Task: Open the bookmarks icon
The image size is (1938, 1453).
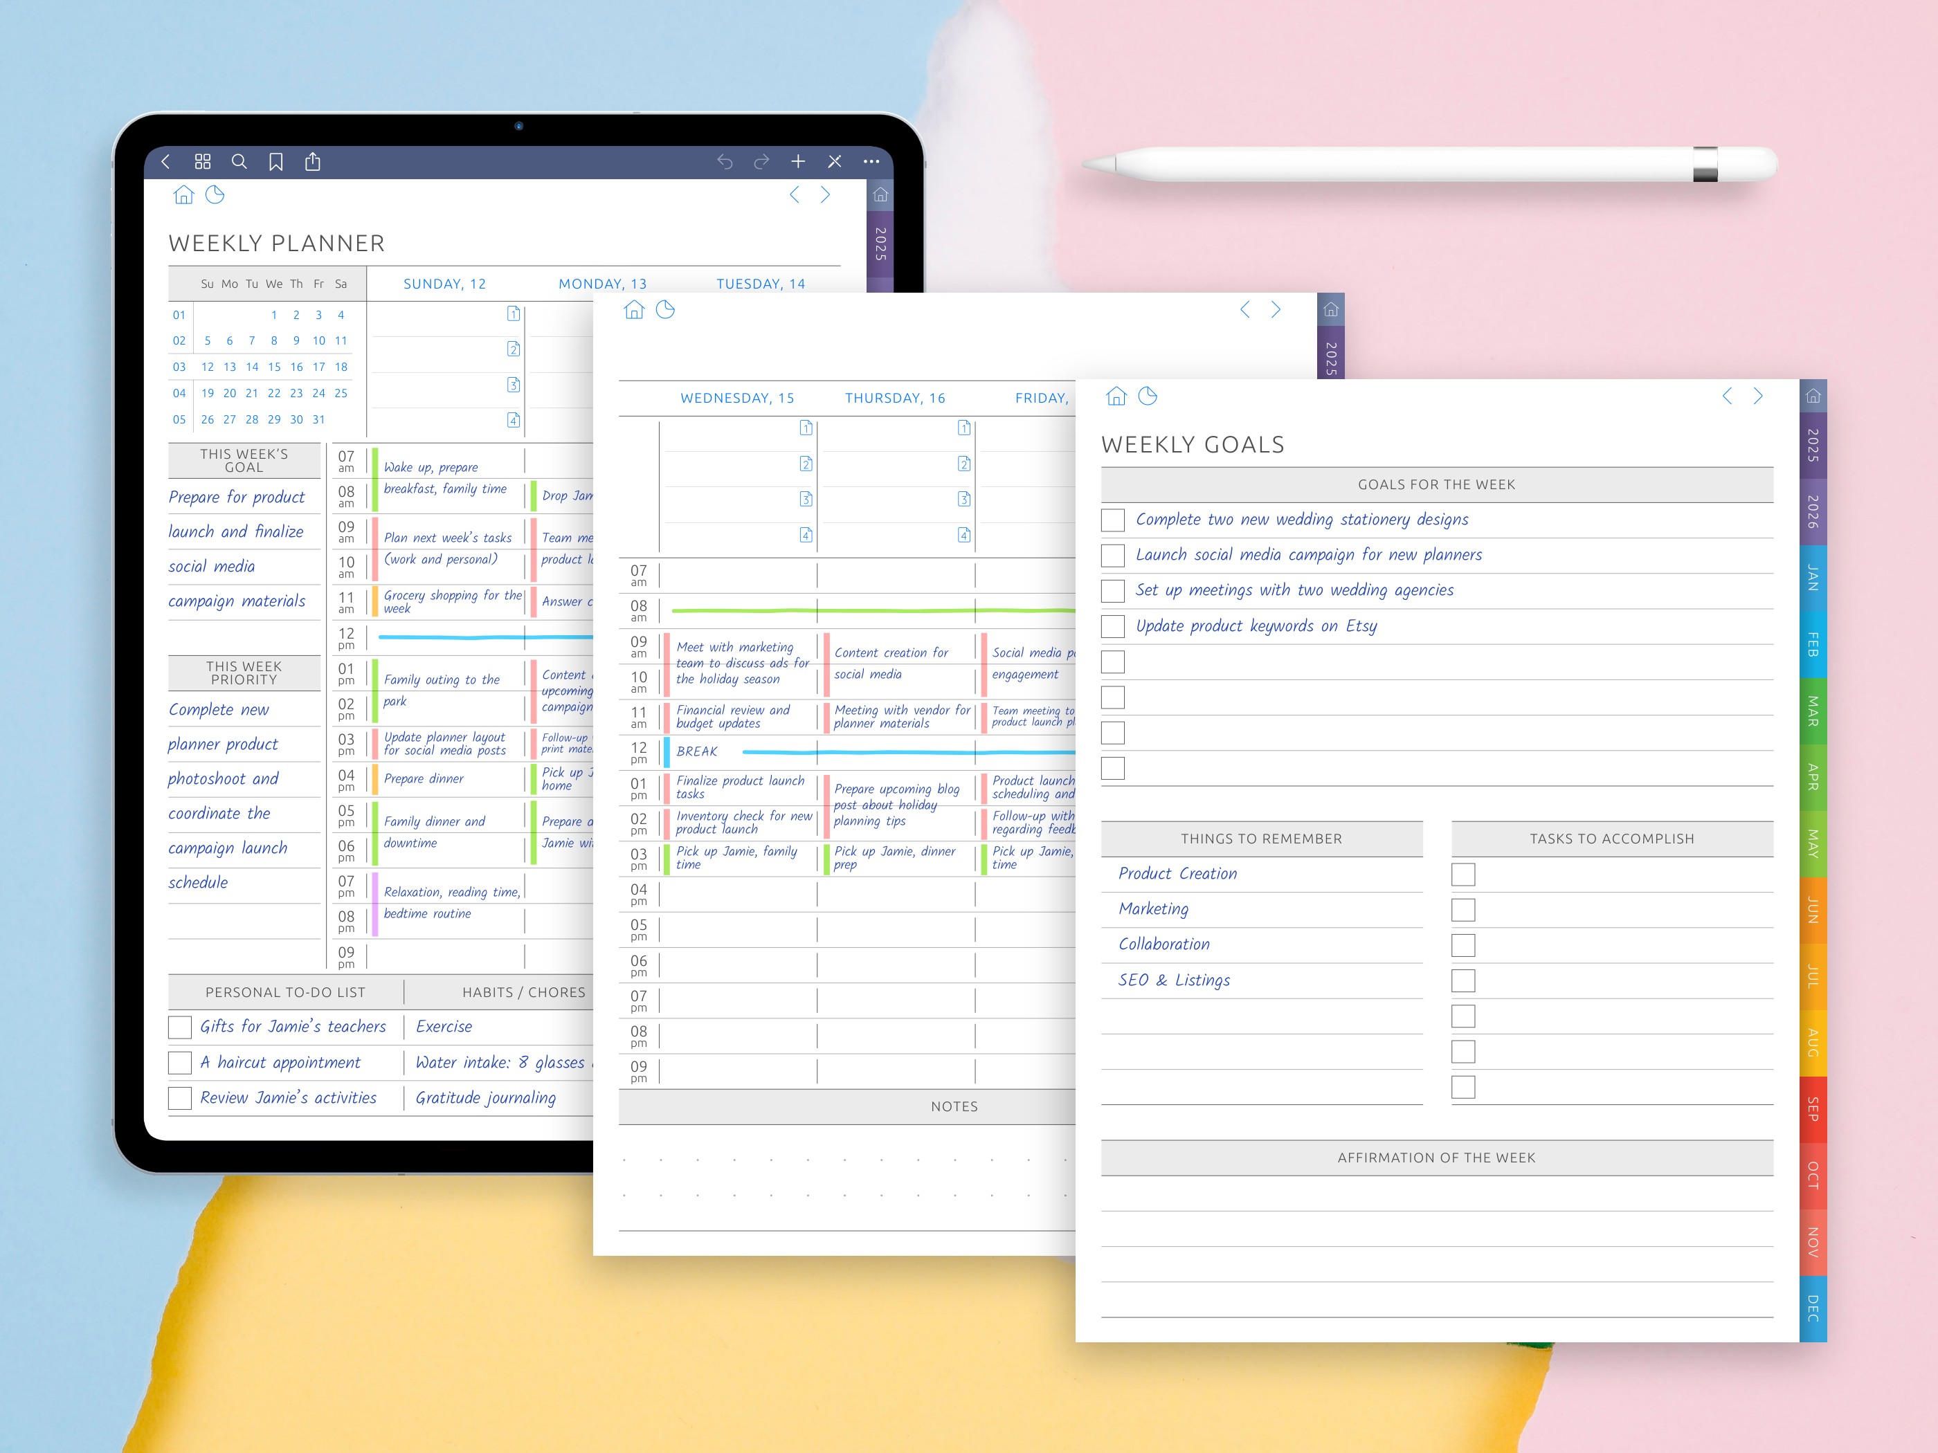Action: (276, 161)
